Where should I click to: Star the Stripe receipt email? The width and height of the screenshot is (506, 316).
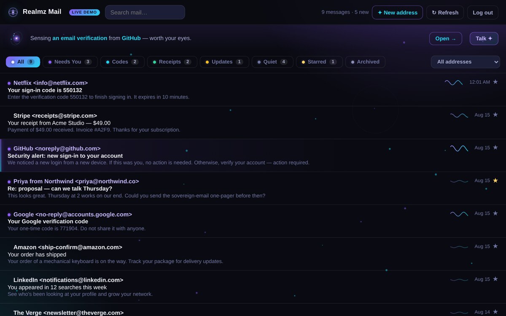(495, 115)
